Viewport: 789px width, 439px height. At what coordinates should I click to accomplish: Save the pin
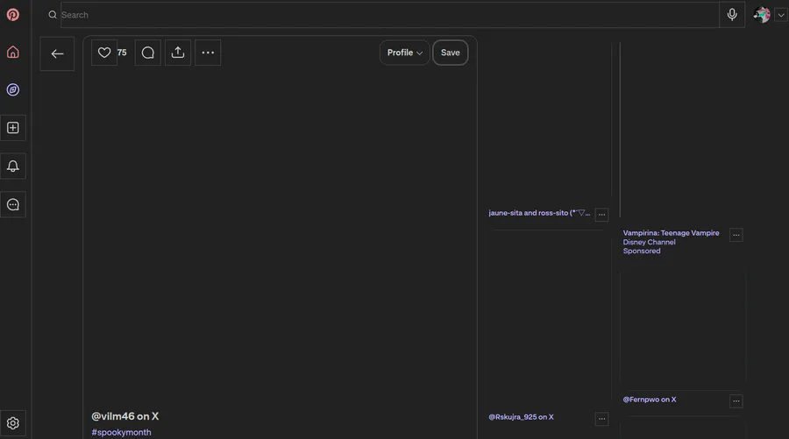(451, 53)
